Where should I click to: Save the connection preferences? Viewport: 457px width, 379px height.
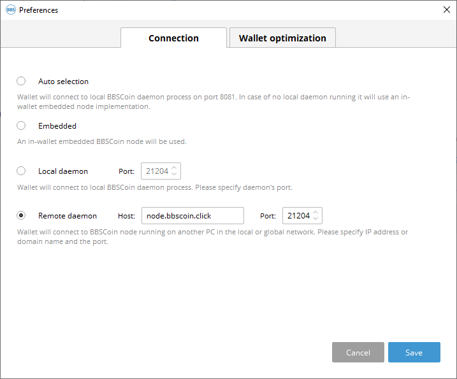coord(414,352)
